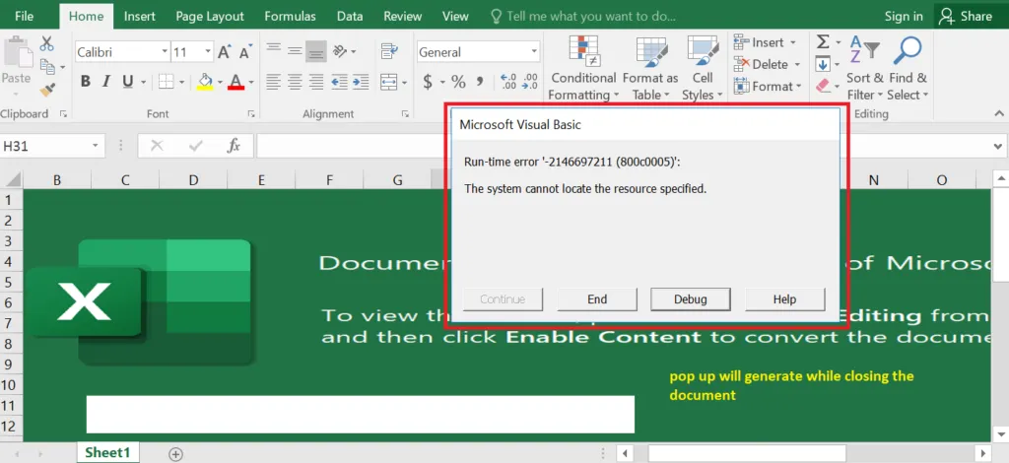The width and height of the screenshot is (1009, 463).
Task: Click the Share button
Action: coord(966,16)
